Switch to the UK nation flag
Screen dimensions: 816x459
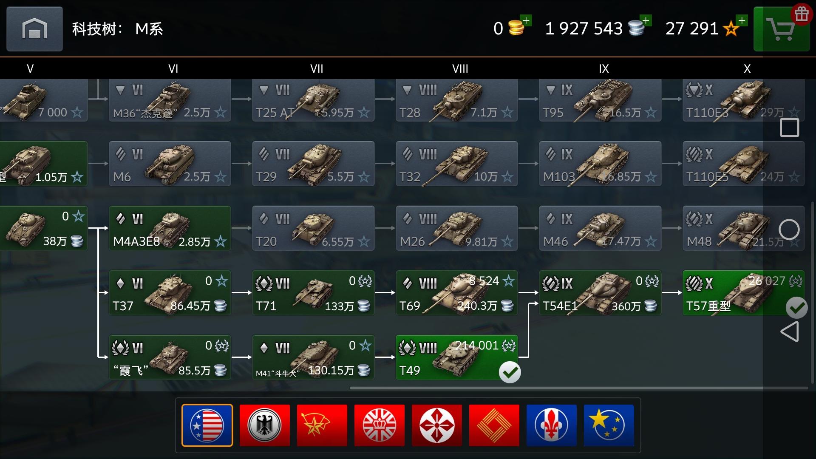pos(379,425)
